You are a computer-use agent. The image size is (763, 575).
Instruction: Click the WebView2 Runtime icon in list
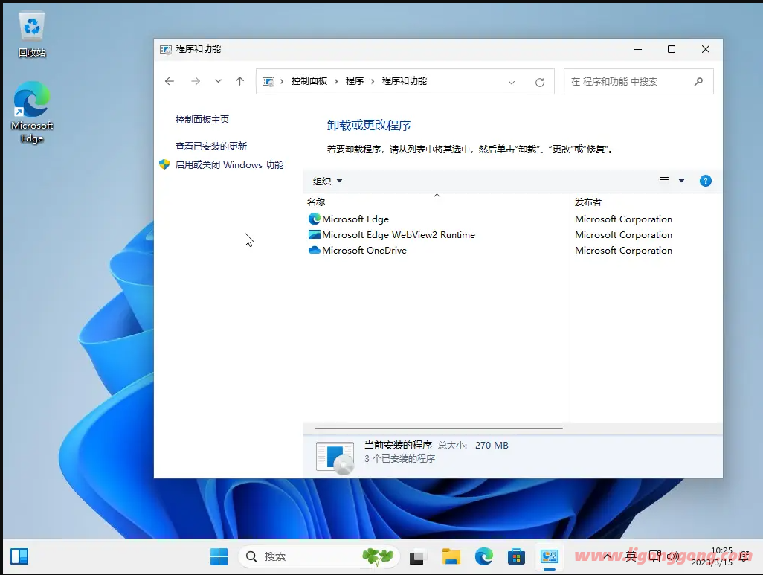tap(315, 234)
